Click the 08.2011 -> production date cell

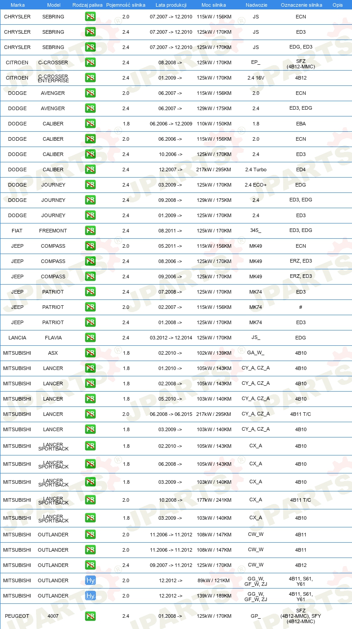tap(170, 231)
